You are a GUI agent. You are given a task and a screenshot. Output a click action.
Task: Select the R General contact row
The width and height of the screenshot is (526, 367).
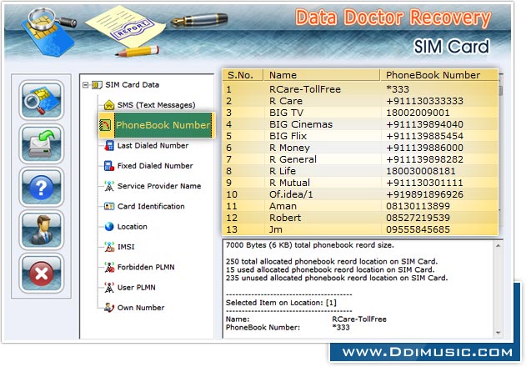(361, 159)
